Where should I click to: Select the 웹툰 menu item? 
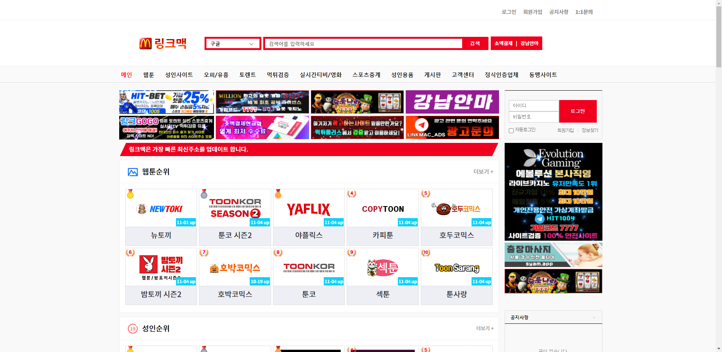pyautogui.click(x=149, y=75)
